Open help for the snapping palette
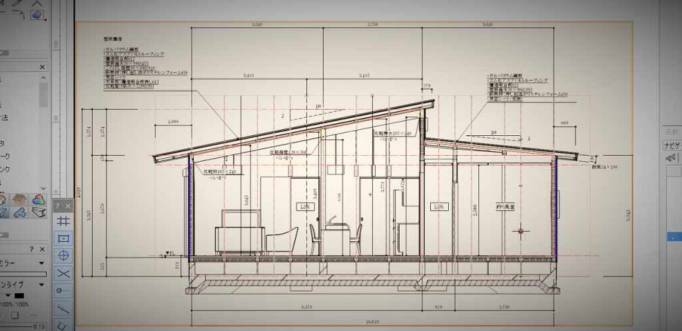Image resolution: width=682 pixels, height=331 pixels. [58, 206]
